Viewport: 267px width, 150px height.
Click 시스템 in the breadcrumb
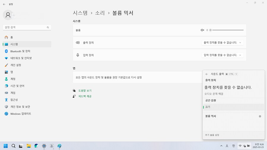80,13
